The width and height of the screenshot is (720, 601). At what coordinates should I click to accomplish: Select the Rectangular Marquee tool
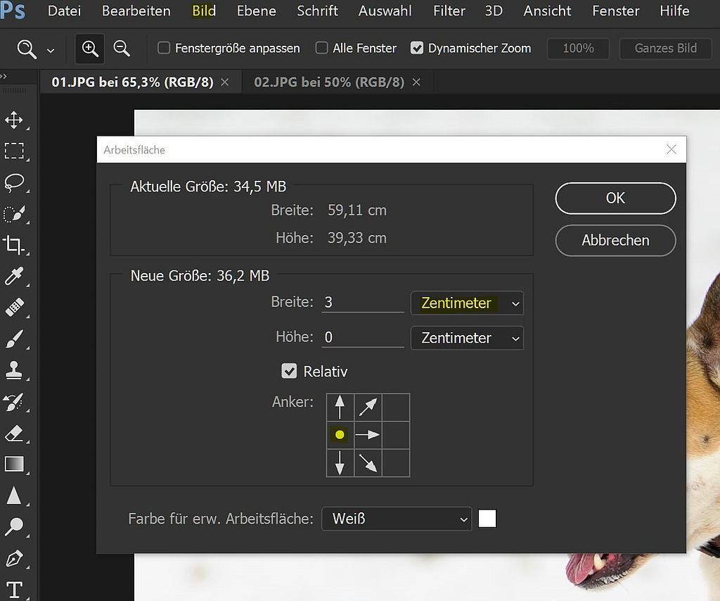tap(14, 151)
